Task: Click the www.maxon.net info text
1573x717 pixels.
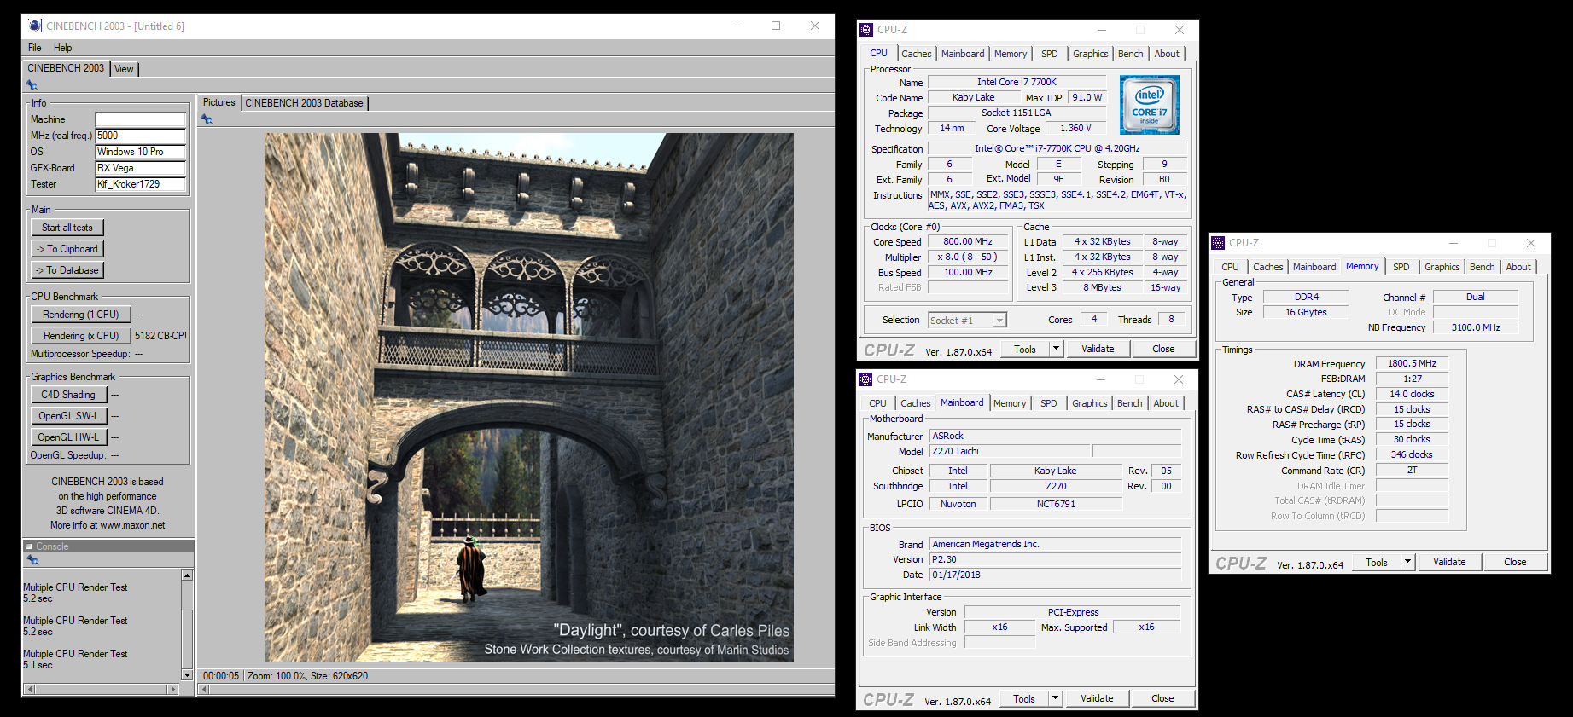Action: point(132,525)
